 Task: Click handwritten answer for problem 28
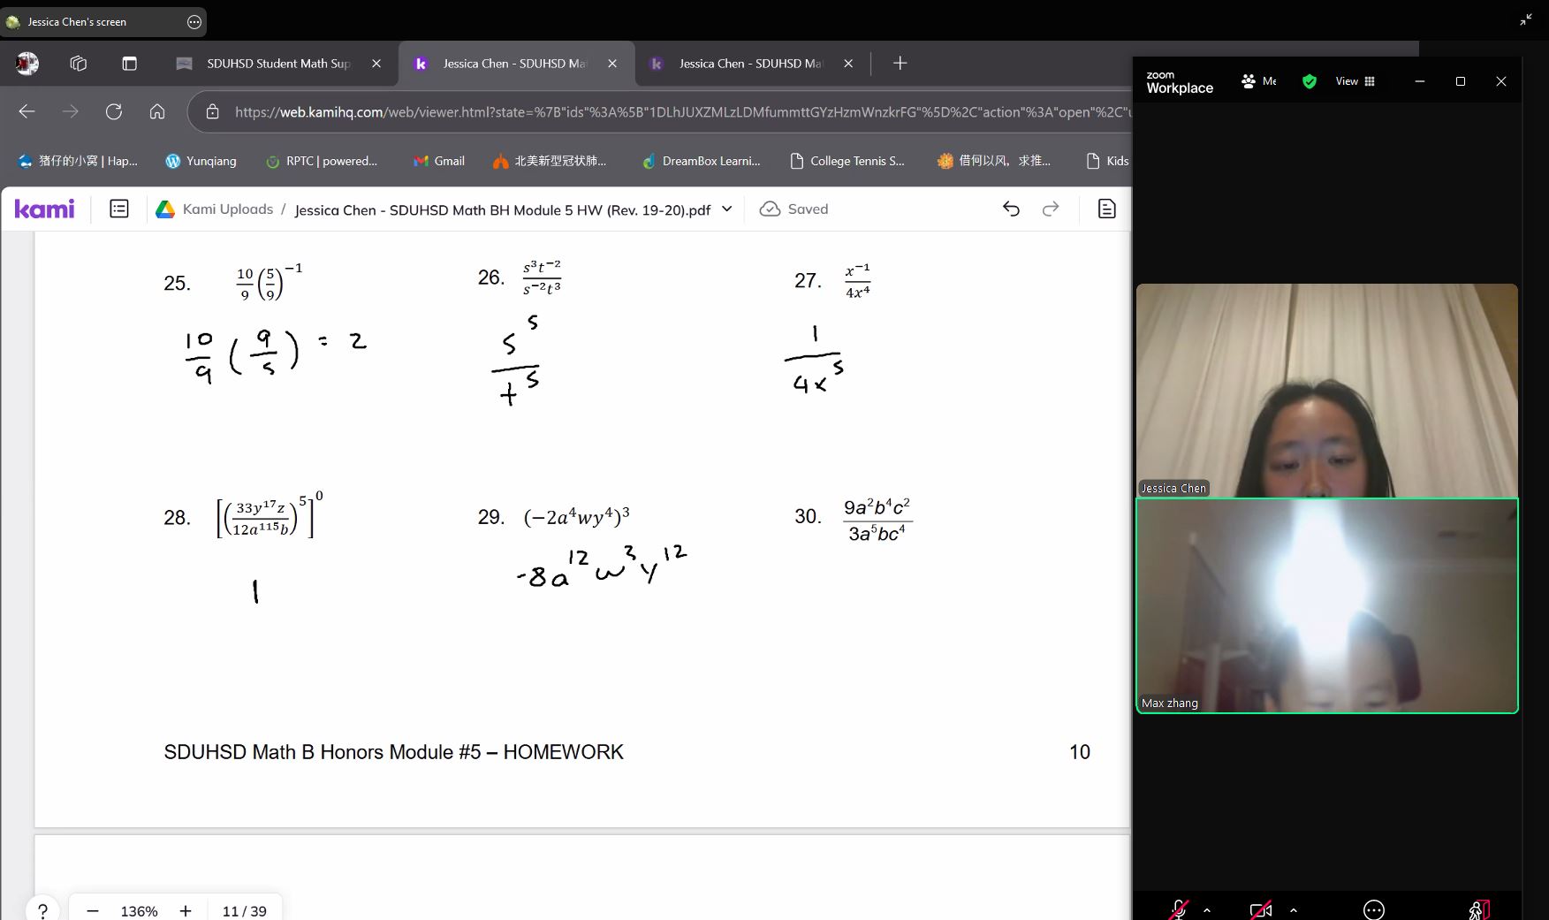[x=255, y=591]
